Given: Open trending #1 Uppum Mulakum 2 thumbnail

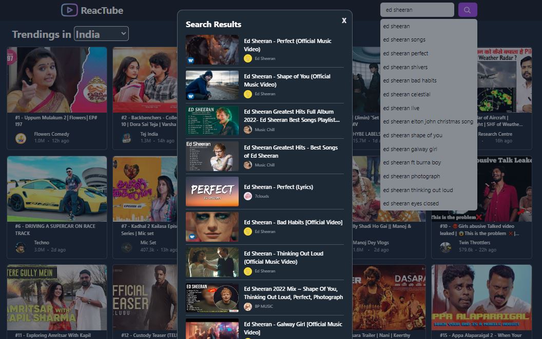Looking at the screenshot, I should (57, 80).
